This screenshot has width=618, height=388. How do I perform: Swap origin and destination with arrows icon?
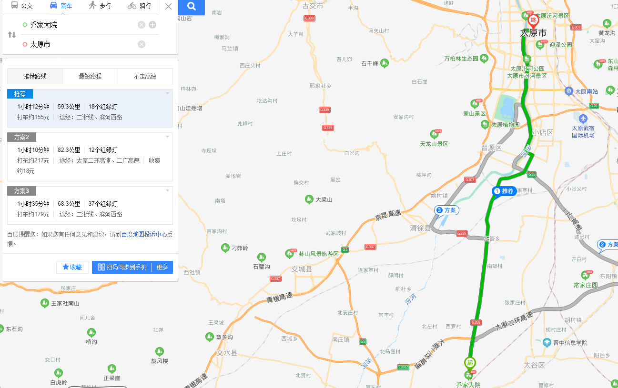click(12, 35)
